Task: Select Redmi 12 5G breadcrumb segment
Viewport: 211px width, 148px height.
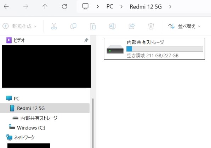Action: pyautogui.click(x=146, y=7)
